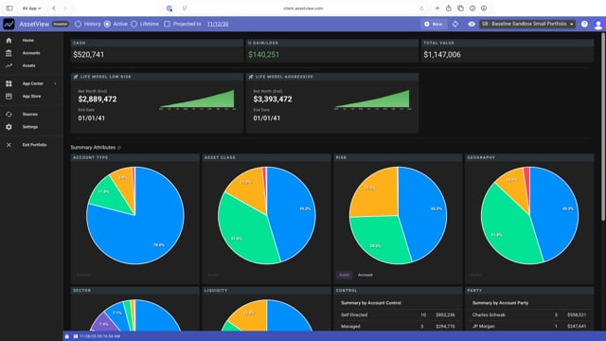Go back with the browser back arrow
This screenshot has height=341, width=606.
(54, 9)
